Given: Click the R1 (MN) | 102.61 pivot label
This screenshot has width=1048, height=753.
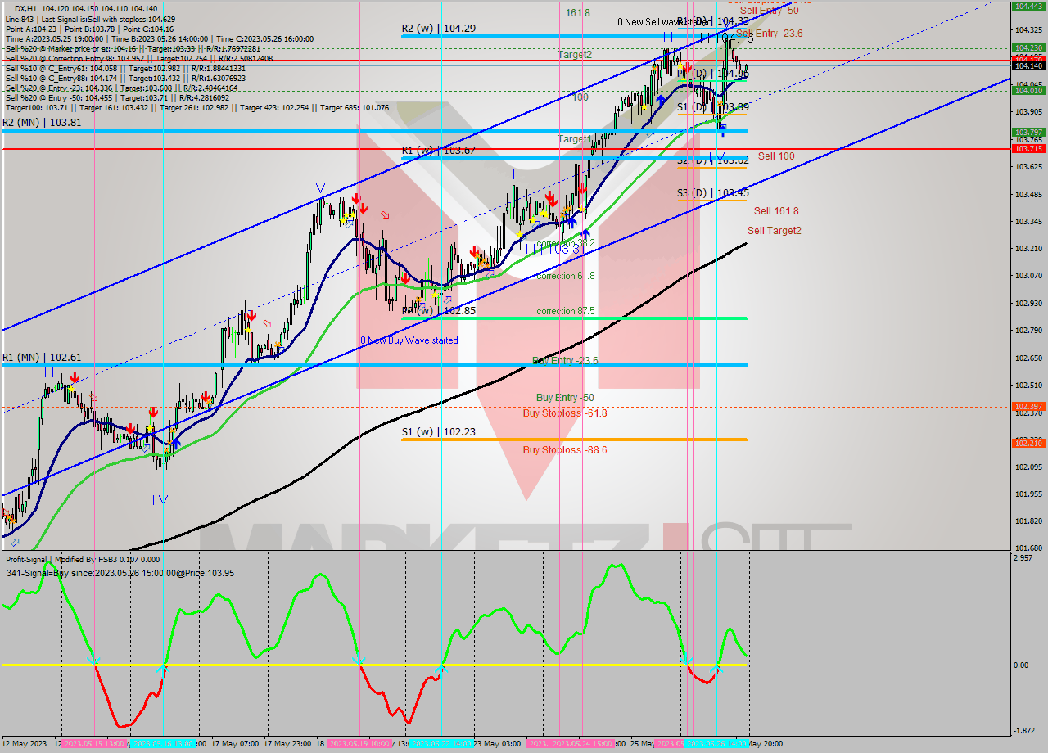Looking at the screenshot, I should pos(42,358).
